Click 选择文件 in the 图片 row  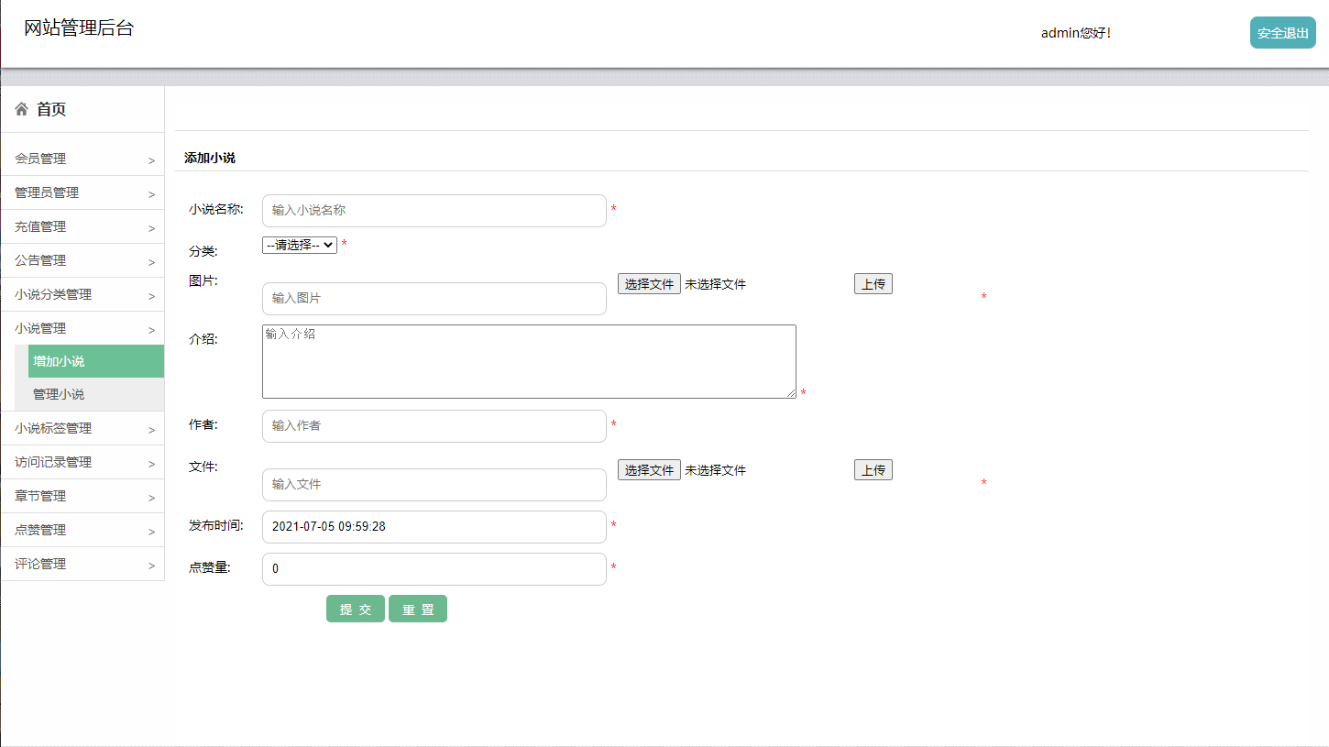[x=649, y=284]
